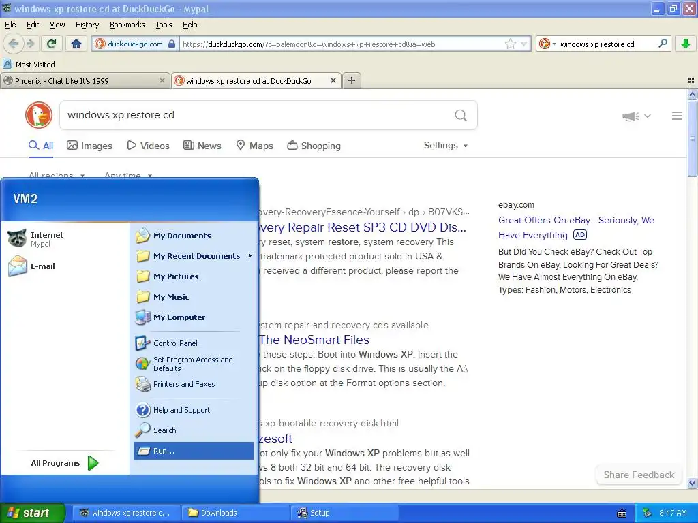This screenshot has height=523, width=698.
Task: Reload the current page
Action: point(52,44)
